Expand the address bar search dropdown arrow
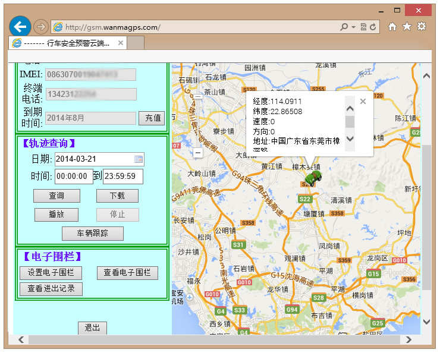 (x=353, y=27)
